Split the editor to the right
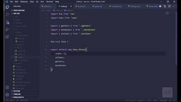 tap(169, 6)
